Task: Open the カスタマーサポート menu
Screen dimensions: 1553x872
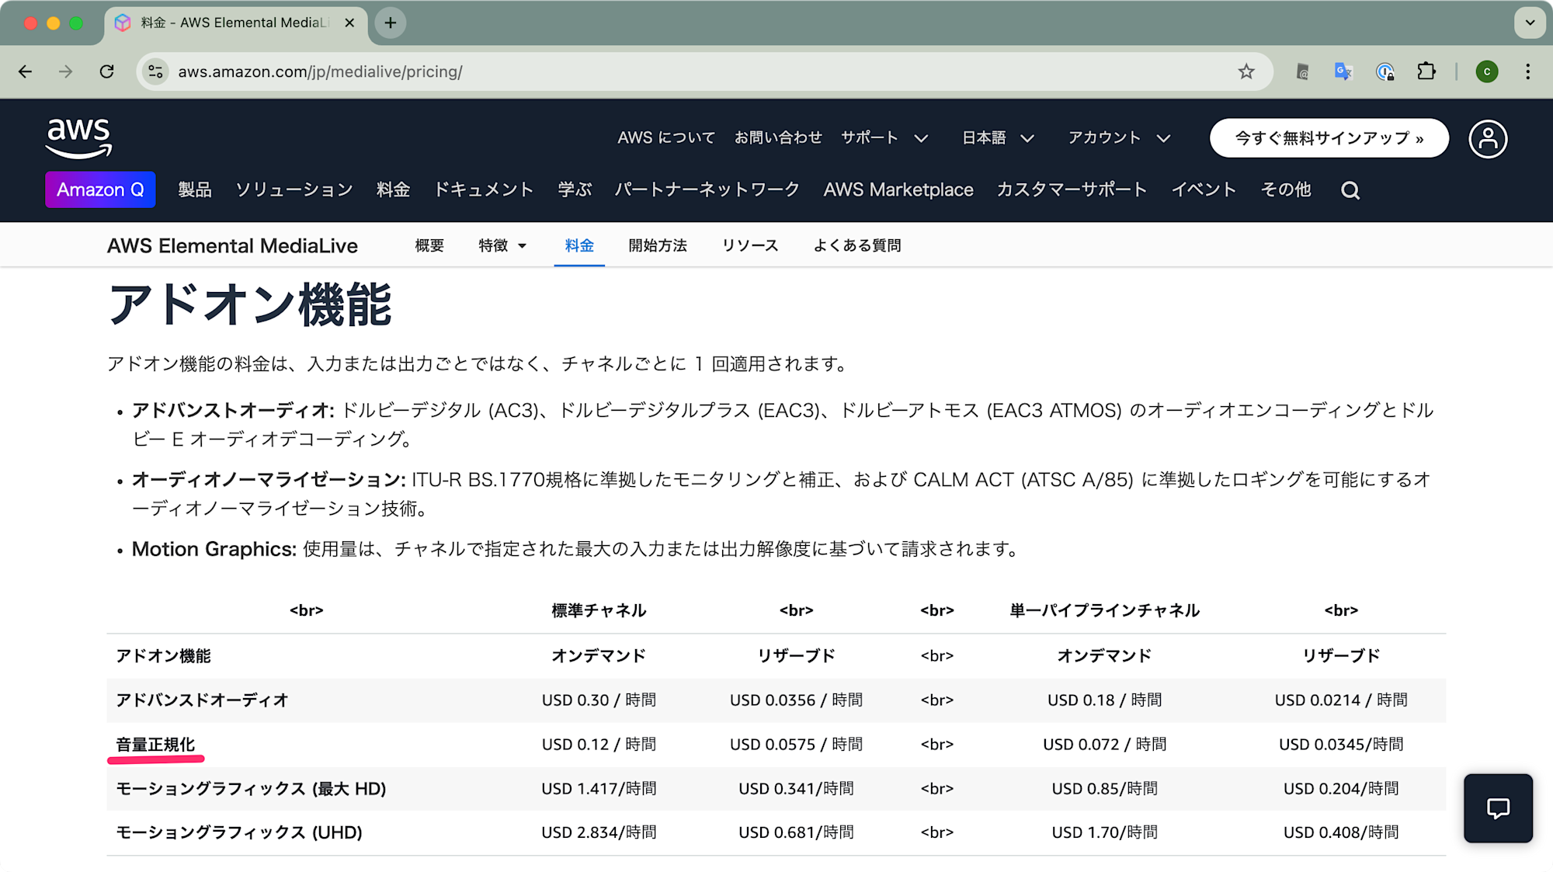Action: point(1072,189)
